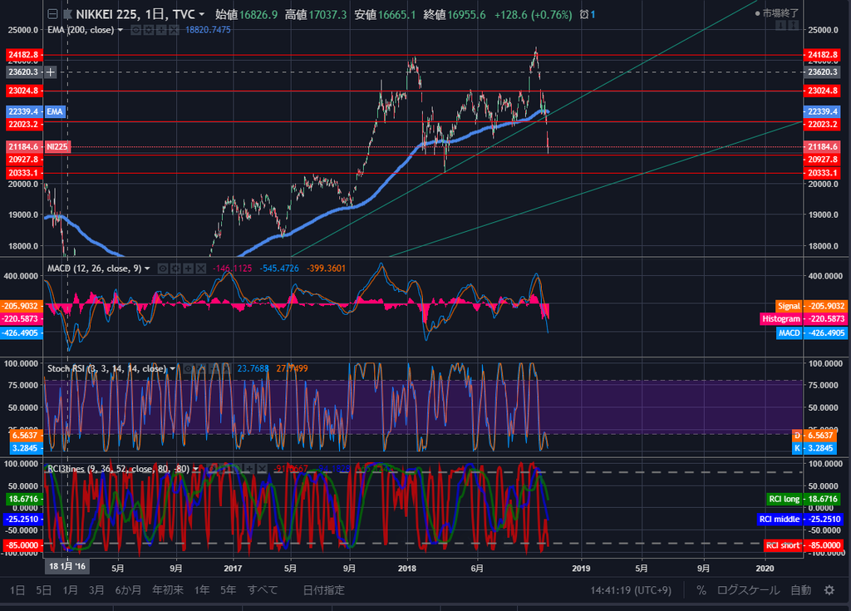Click the plus icon in the RCI3lines legend
This screenshot has height=611, width=851.
(249, 468)
